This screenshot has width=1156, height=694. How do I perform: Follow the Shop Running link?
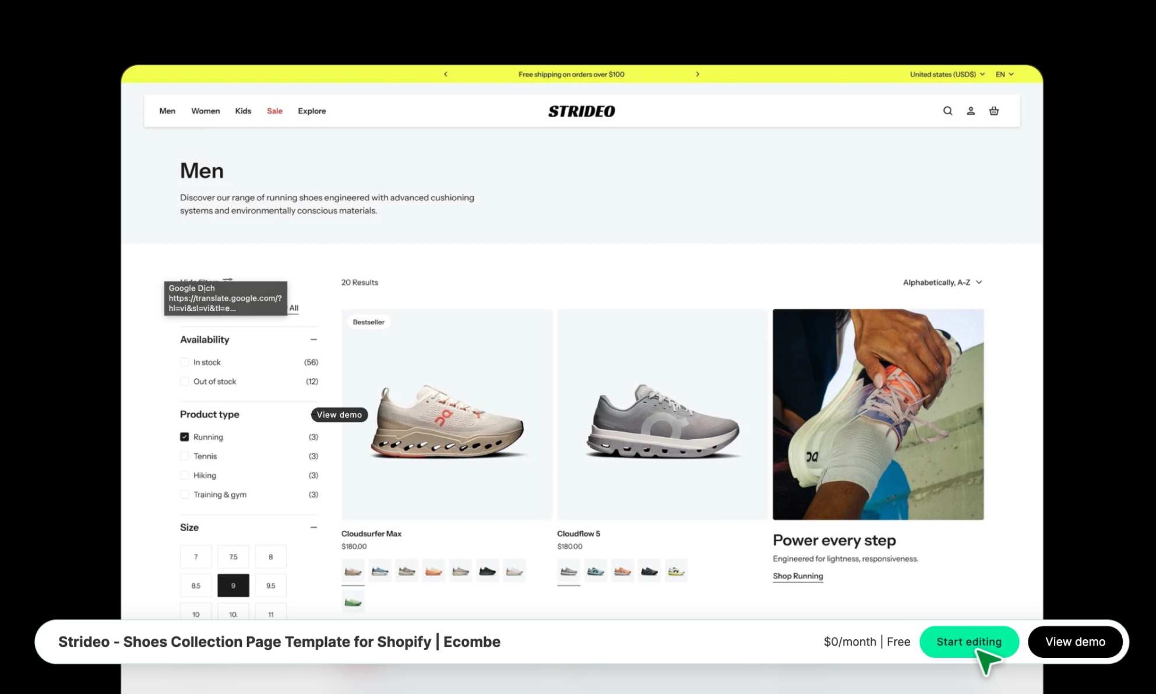point(798,576)
